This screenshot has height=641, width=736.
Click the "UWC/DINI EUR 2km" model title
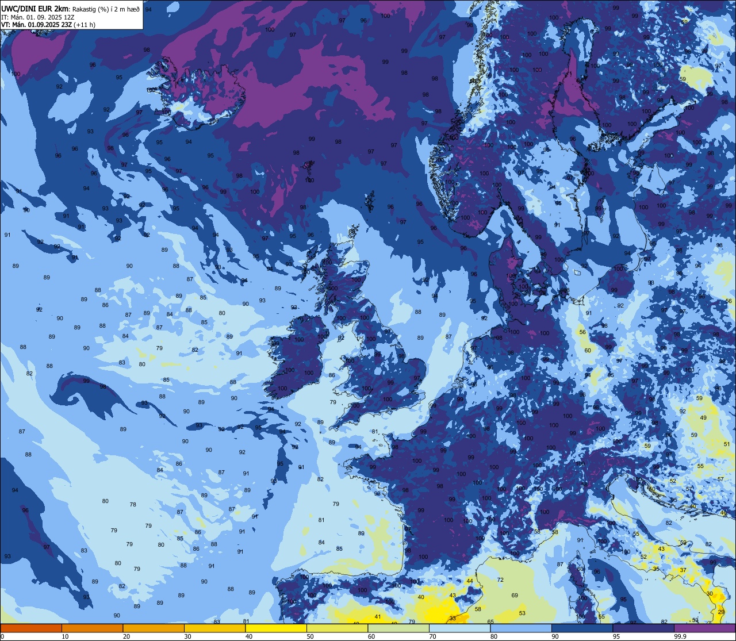coord(35,8)
